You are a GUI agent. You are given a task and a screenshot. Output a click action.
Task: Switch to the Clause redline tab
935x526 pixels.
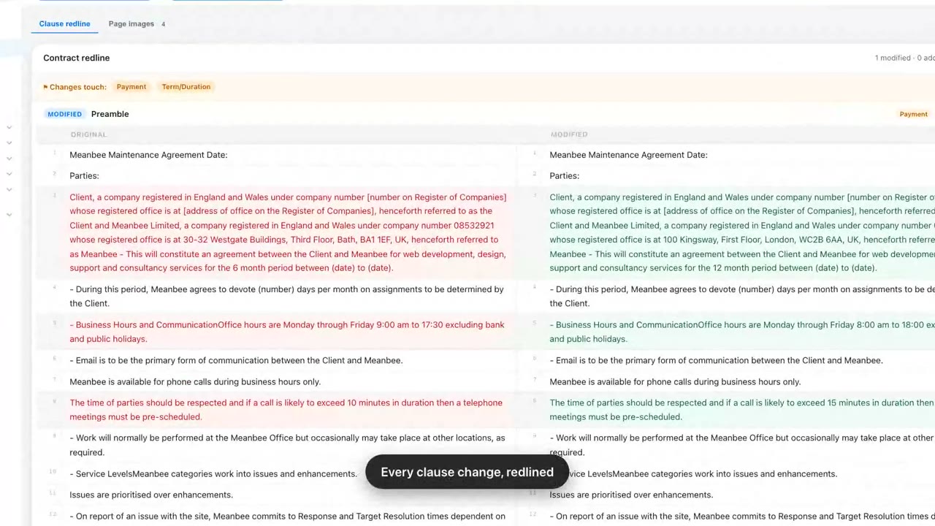pos(64,24)
